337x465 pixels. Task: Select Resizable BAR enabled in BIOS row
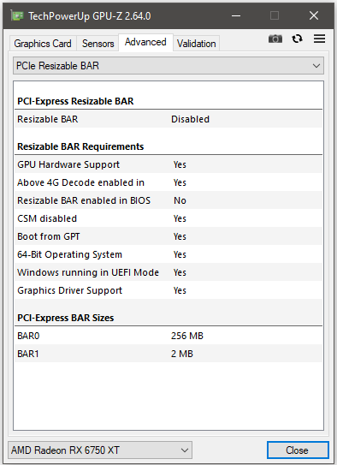coord(168,200)
